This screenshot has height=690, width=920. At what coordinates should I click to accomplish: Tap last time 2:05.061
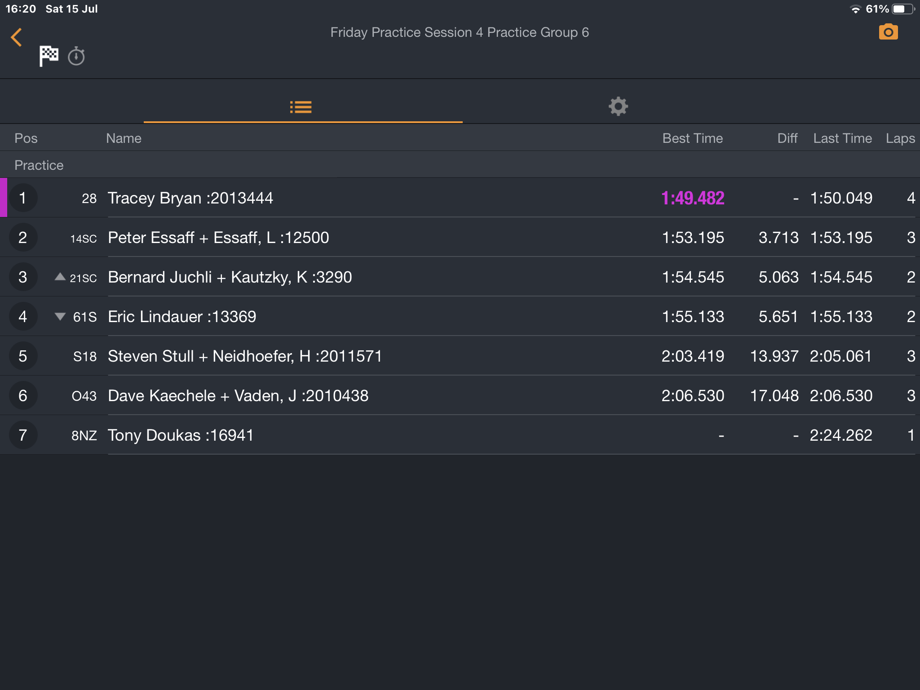coord(841,356)
